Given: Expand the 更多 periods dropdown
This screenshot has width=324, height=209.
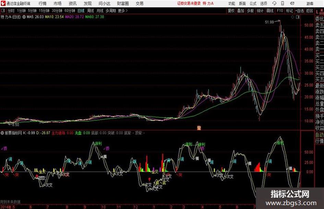Looking at the screenshot, I should click(x=123, y=11).
